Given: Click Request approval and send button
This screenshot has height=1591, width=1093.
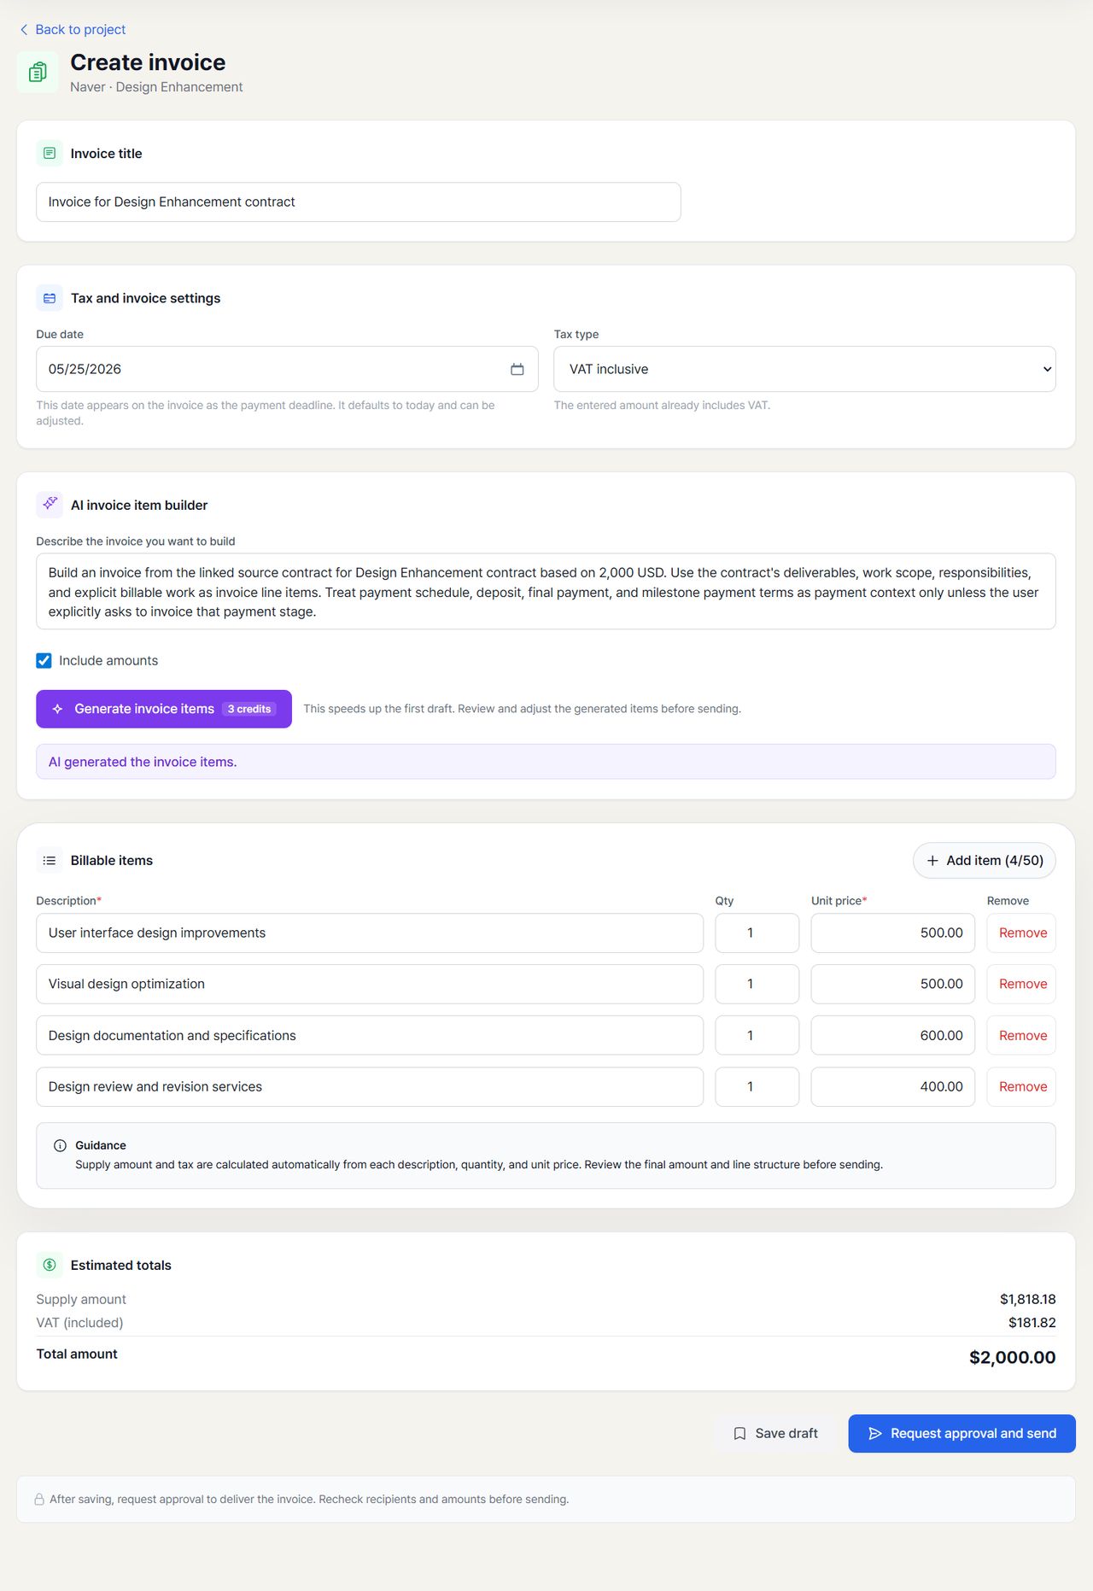Looking at the screenshot, I should coord(961,1433).
